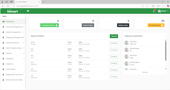This screenshot has width=170, height=90.
Task: Click the orders-today button
Action: 88,25
